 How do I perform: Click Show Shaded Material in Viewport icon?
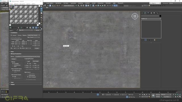33,28
